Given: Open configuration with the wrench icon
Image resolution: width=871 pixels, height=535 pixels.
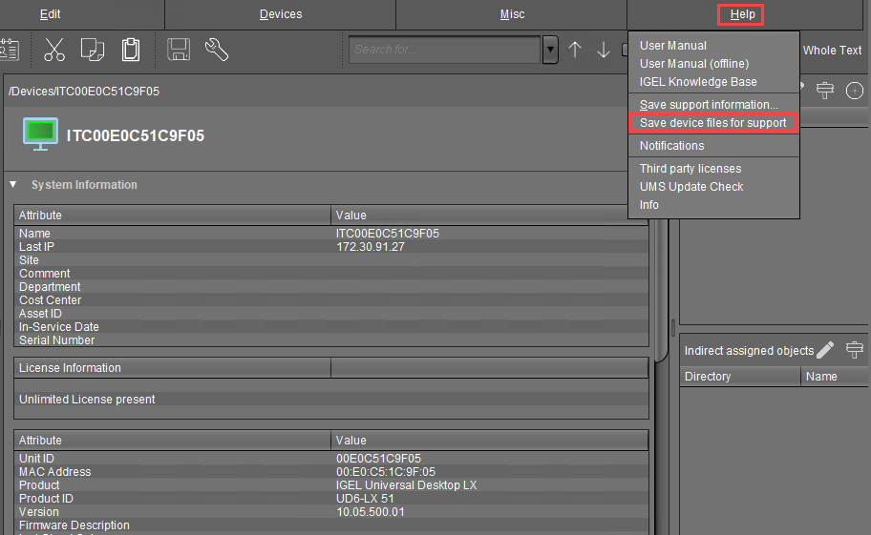Looking at the screenshot, I should pos(217,50).
